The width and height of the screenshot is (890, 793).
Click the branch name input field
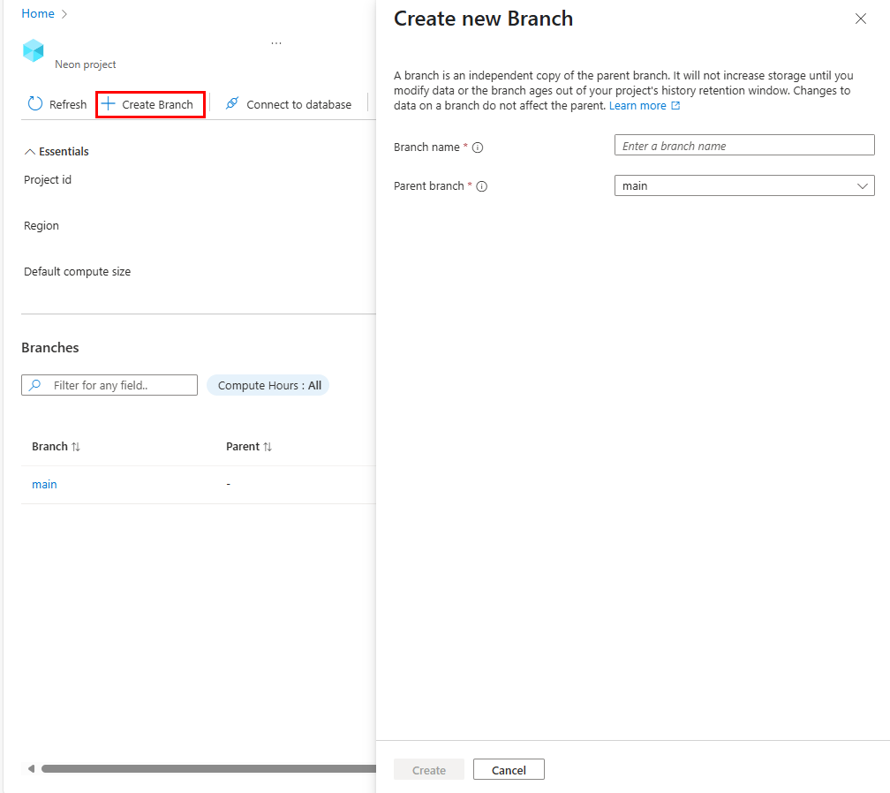pos(744,145)
